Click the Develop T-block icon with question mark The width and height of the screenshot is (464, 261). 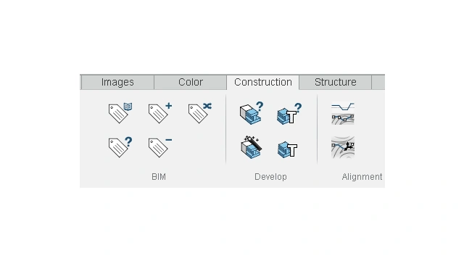pyautogui.click(x=289, y=114)
